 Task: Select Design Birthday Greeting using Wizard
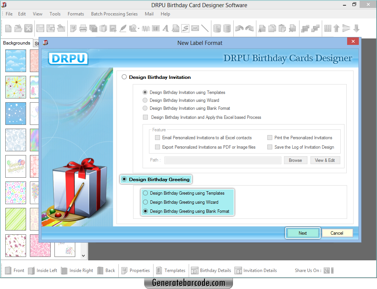[x=146, y=202]
